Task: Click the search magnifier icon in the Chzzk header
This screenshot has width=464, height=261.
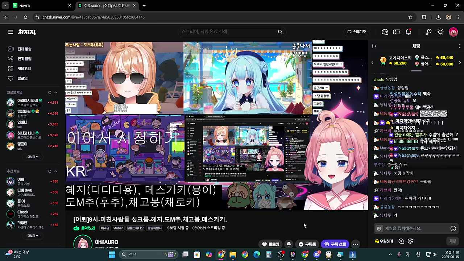Action: [280, 32]
